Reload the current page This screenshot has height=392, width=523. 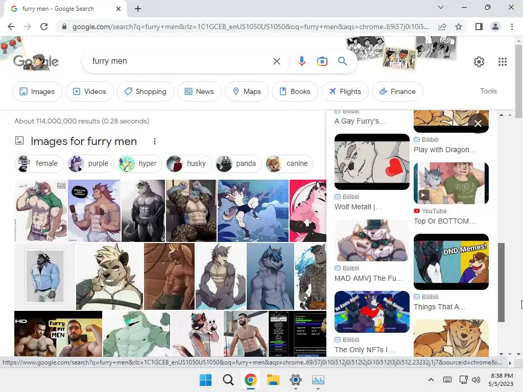[44, 27]
